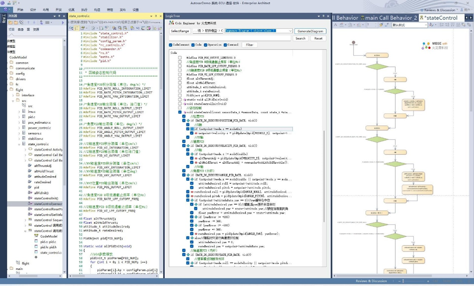
Task: Collapse the state_control.c tree node
Action: (x=19, y=144)
